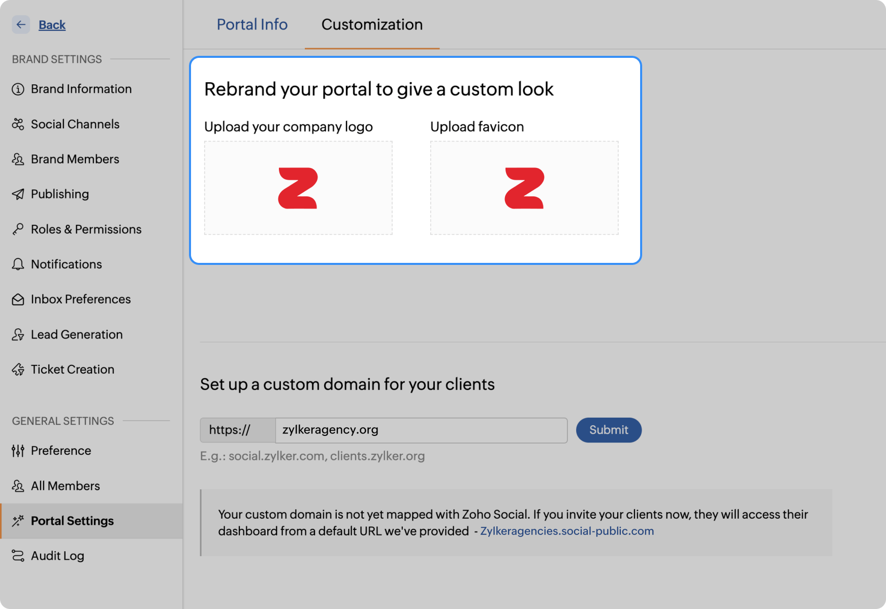This screenshot has height=609, width=886.
Task: Click the custom domain input field
Action: [x=421, y=430]
